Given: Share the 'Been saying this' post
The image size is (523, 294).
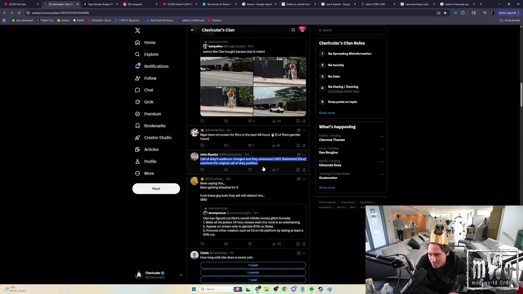Looking at the screenshot, I should (x=304, y=244).
